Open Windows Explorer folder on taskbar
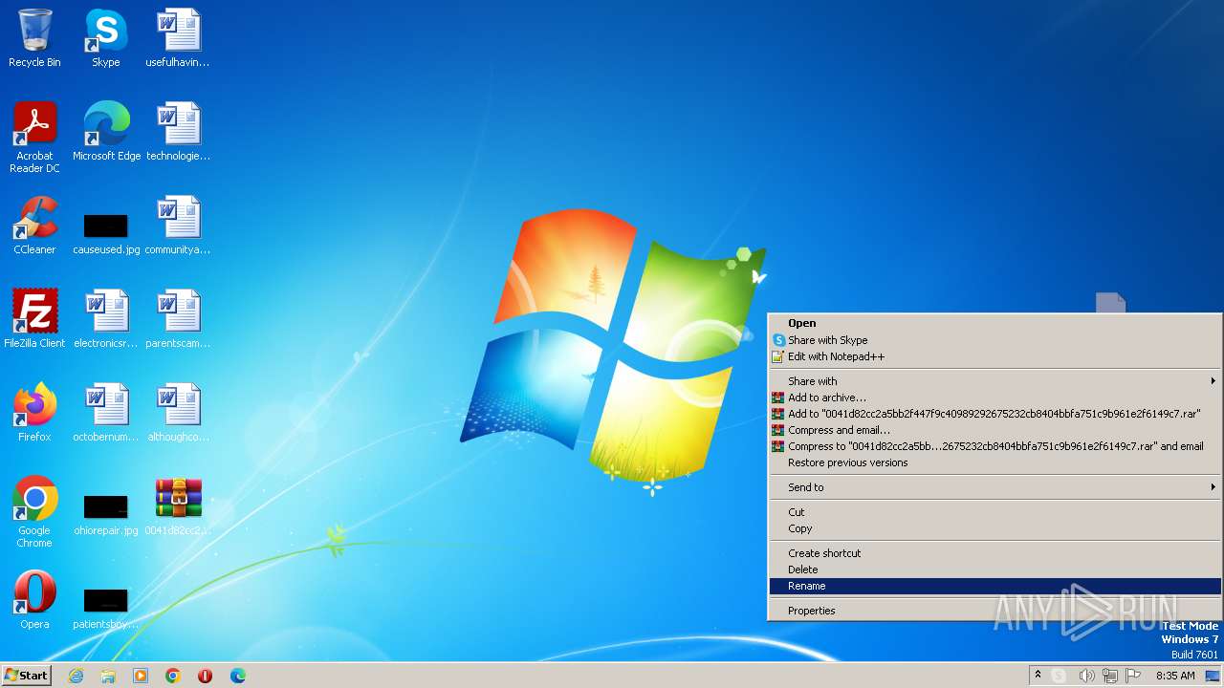 pos(108,676)
